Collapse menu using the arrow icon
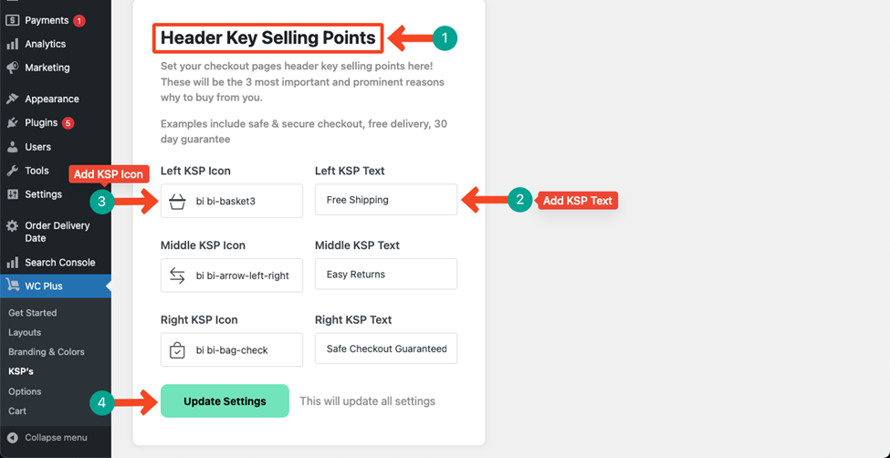The width and height of the screenshot is (890, 458). click(13, 438)
